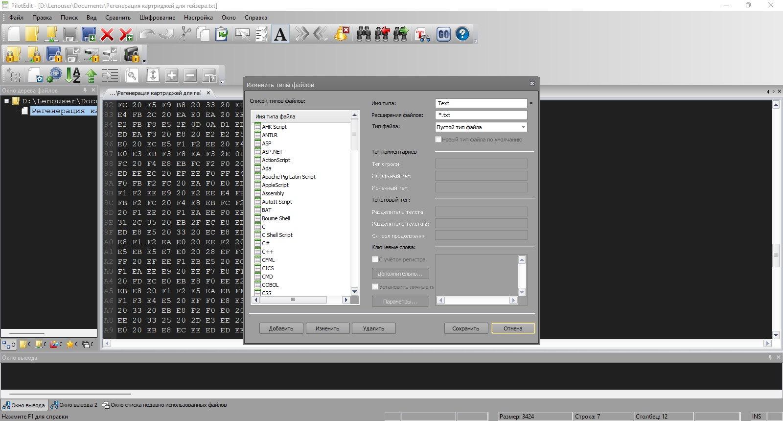Toggle the 'С учётом регистра' checkbox
The height and width of the screenshot is (421, 783).
375,259
